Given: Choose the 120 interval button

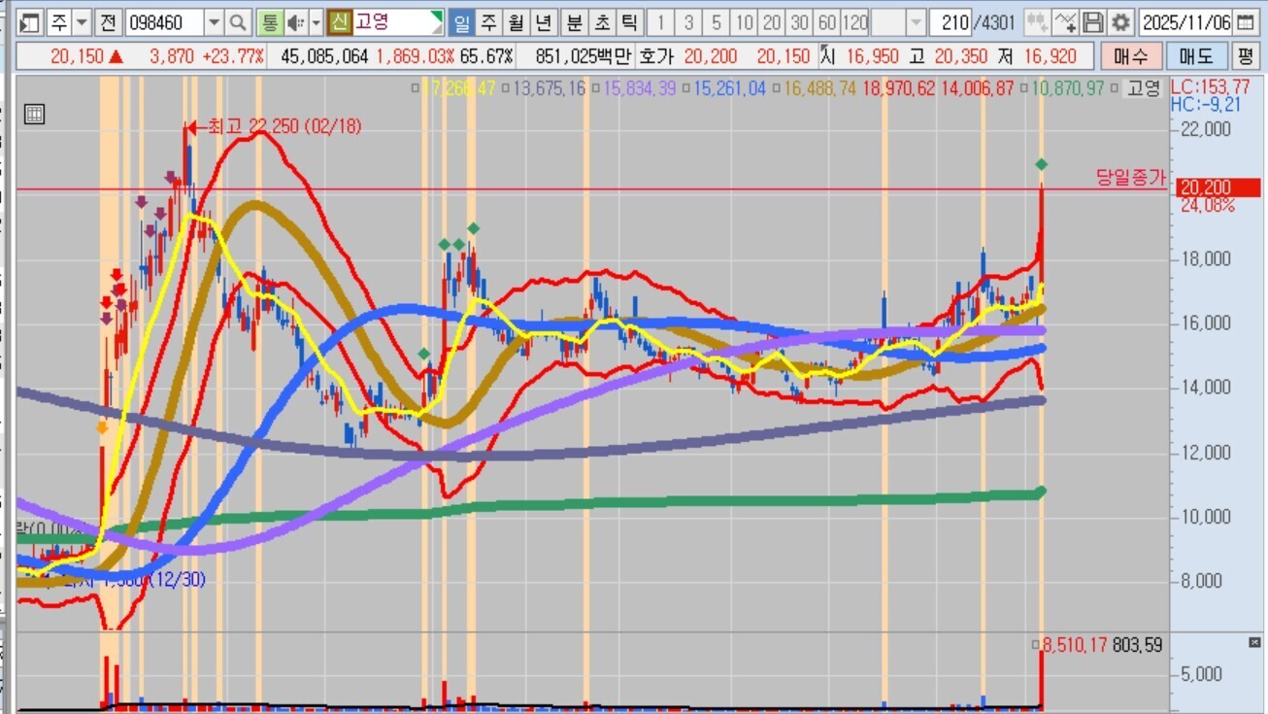Looking at the screenshot, I should (x=855, y=22).
